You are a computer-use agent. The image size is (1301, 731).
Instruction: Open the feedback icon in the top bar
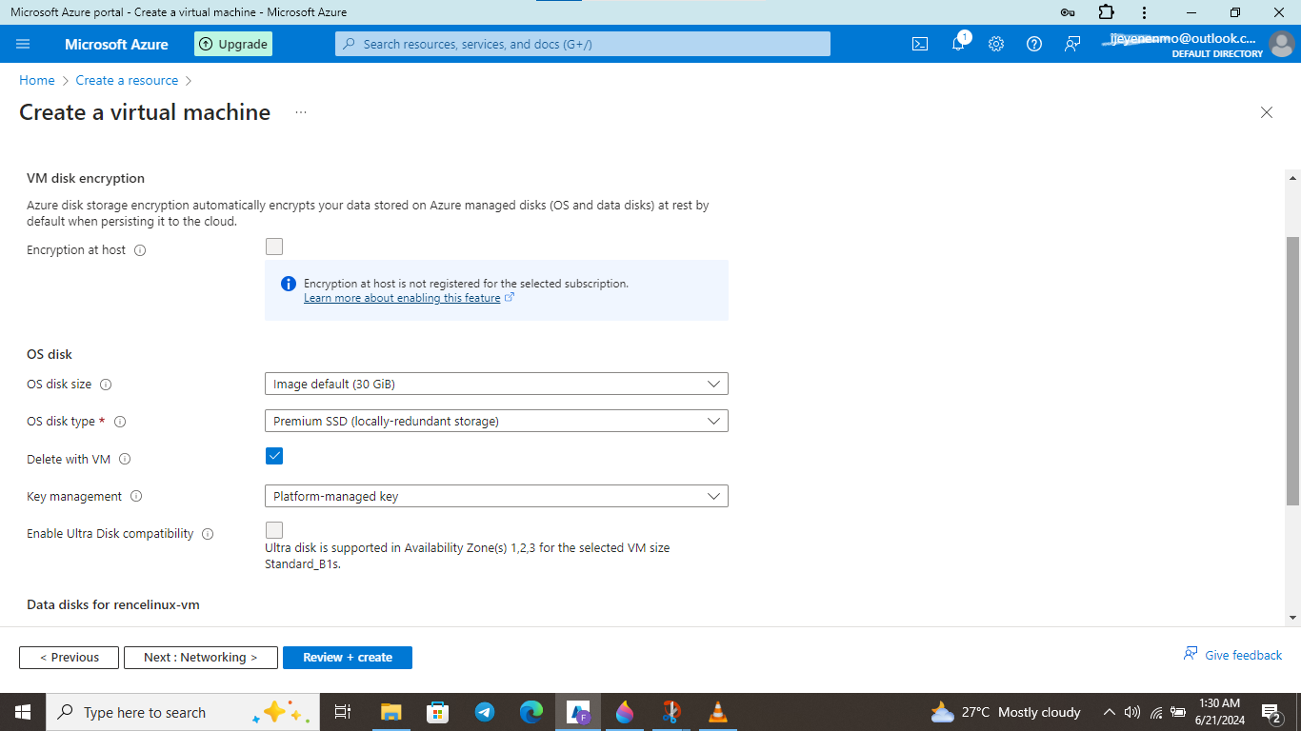coord(1072,44)
